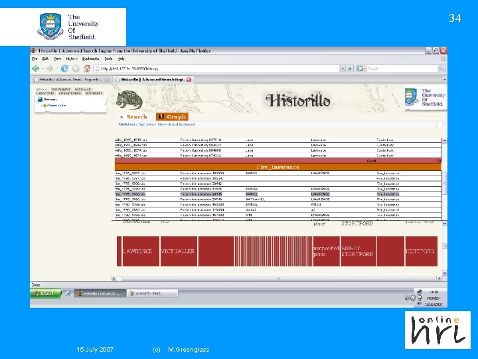
Task: Click the Stop loading icon
Action: pos(76,68)
